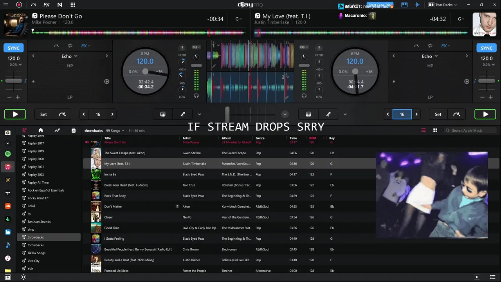Select Beatsource source in sidebar
This screenshot has width=501, height=282.
(8, 232)
